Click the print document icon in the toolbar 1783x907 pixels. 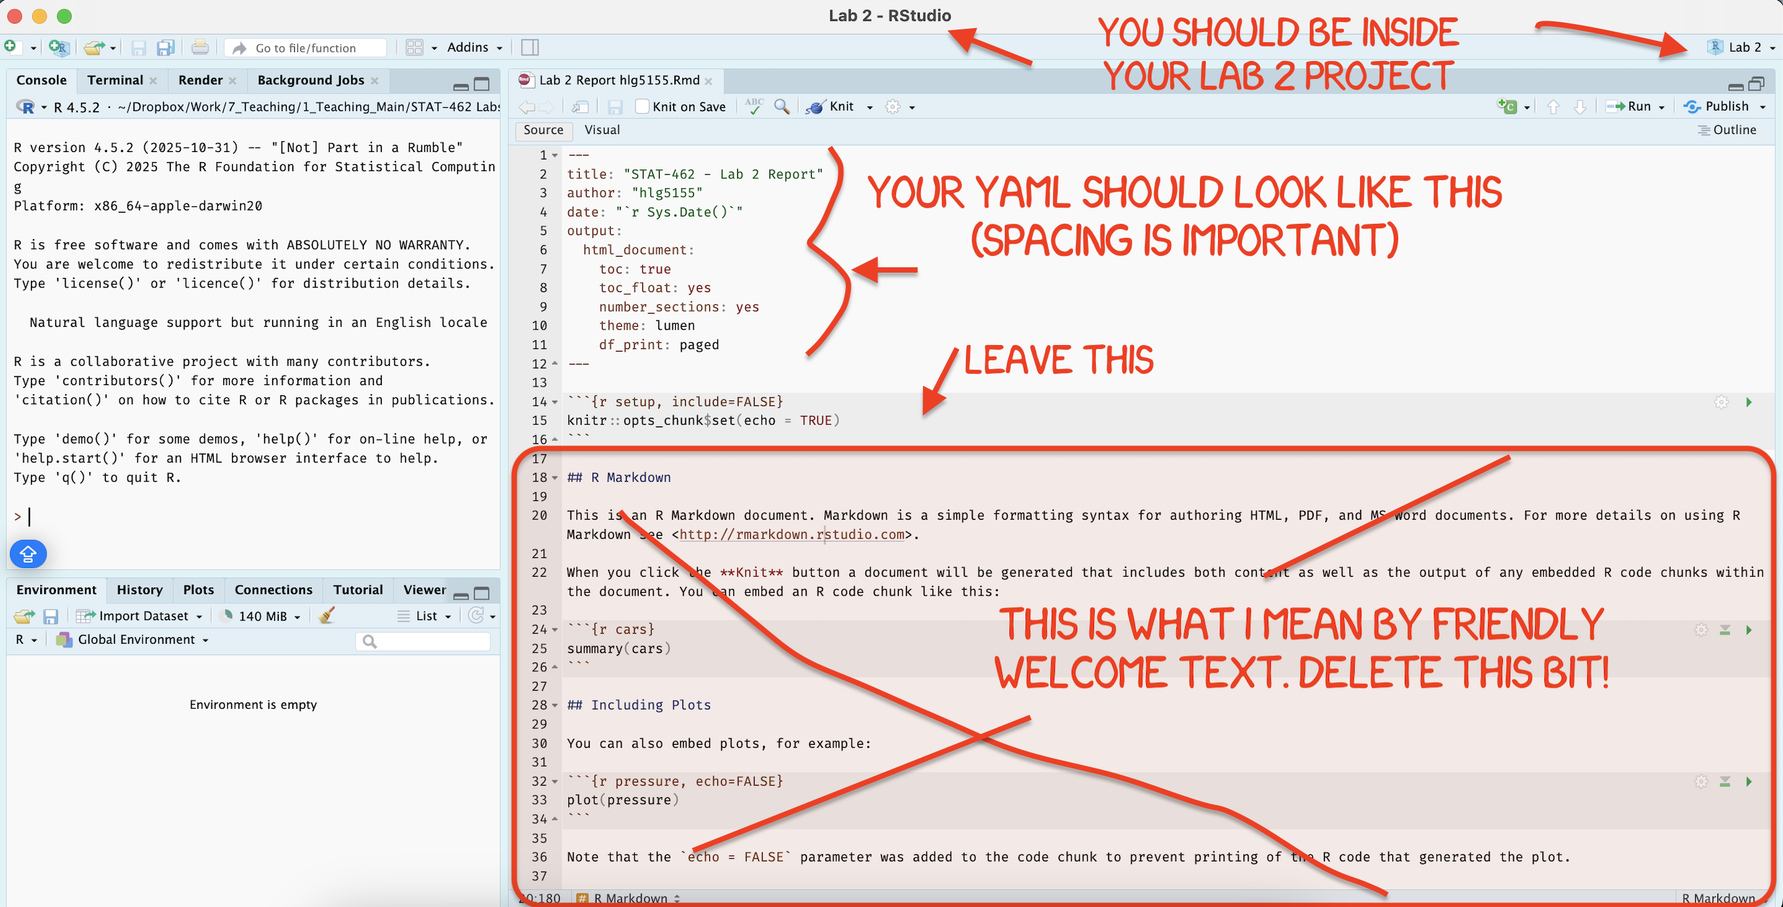199,48
